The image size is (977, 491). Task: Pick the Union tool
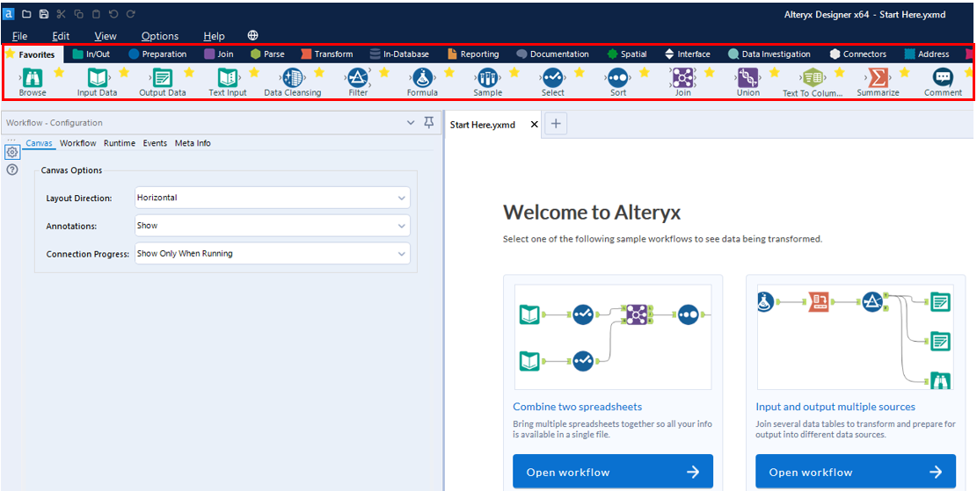747,78
